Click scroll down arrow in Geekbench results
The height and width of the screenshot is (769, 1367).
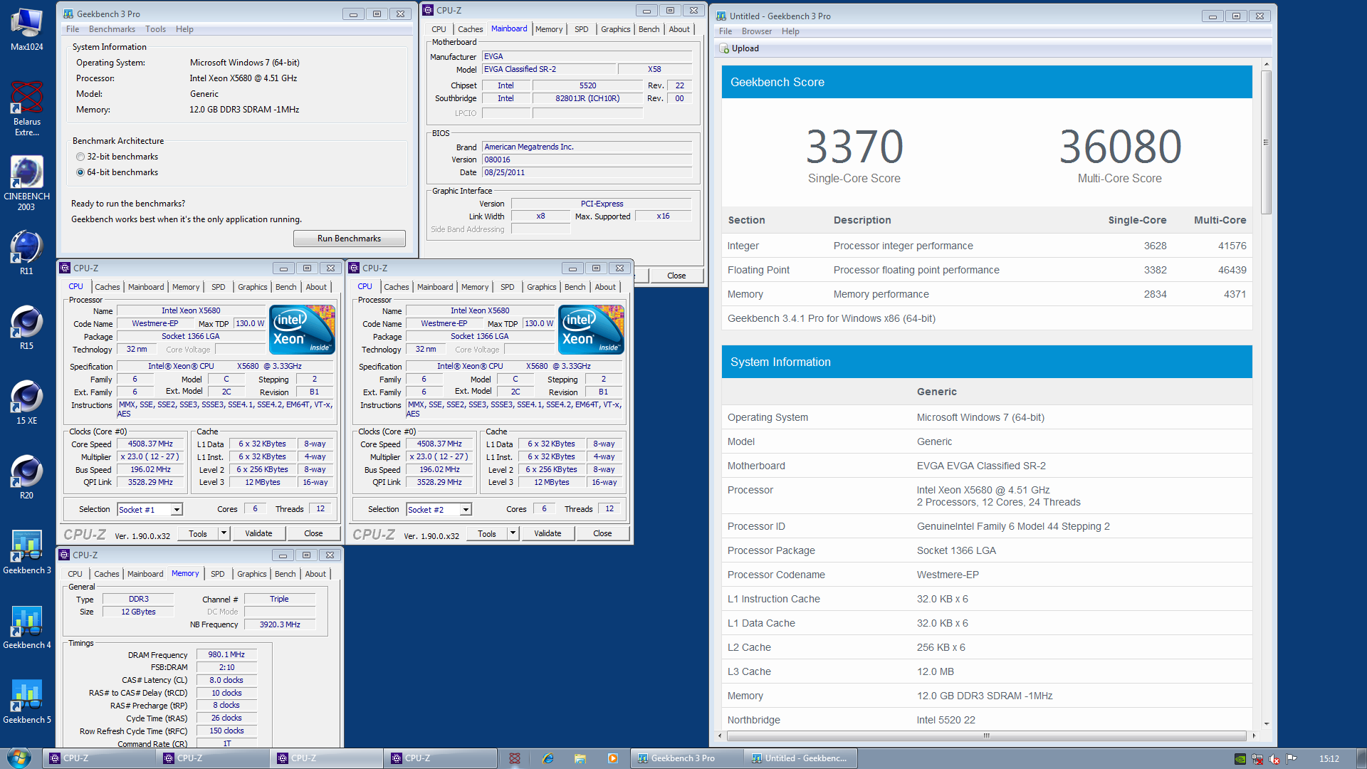click(x=1266, y=723)
